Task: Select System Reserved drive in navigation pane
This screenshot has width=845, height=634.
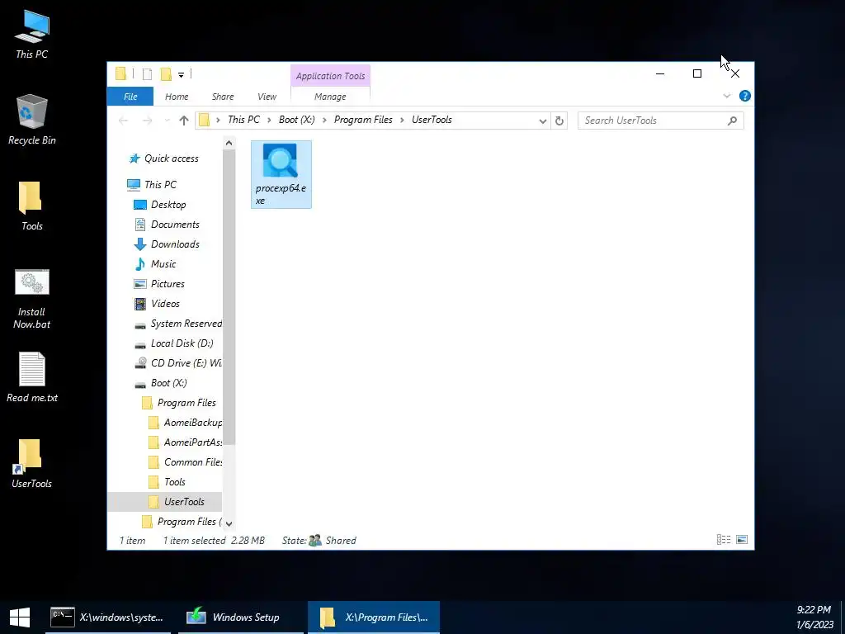Action: pyautogui.click(x=177, y=324)
